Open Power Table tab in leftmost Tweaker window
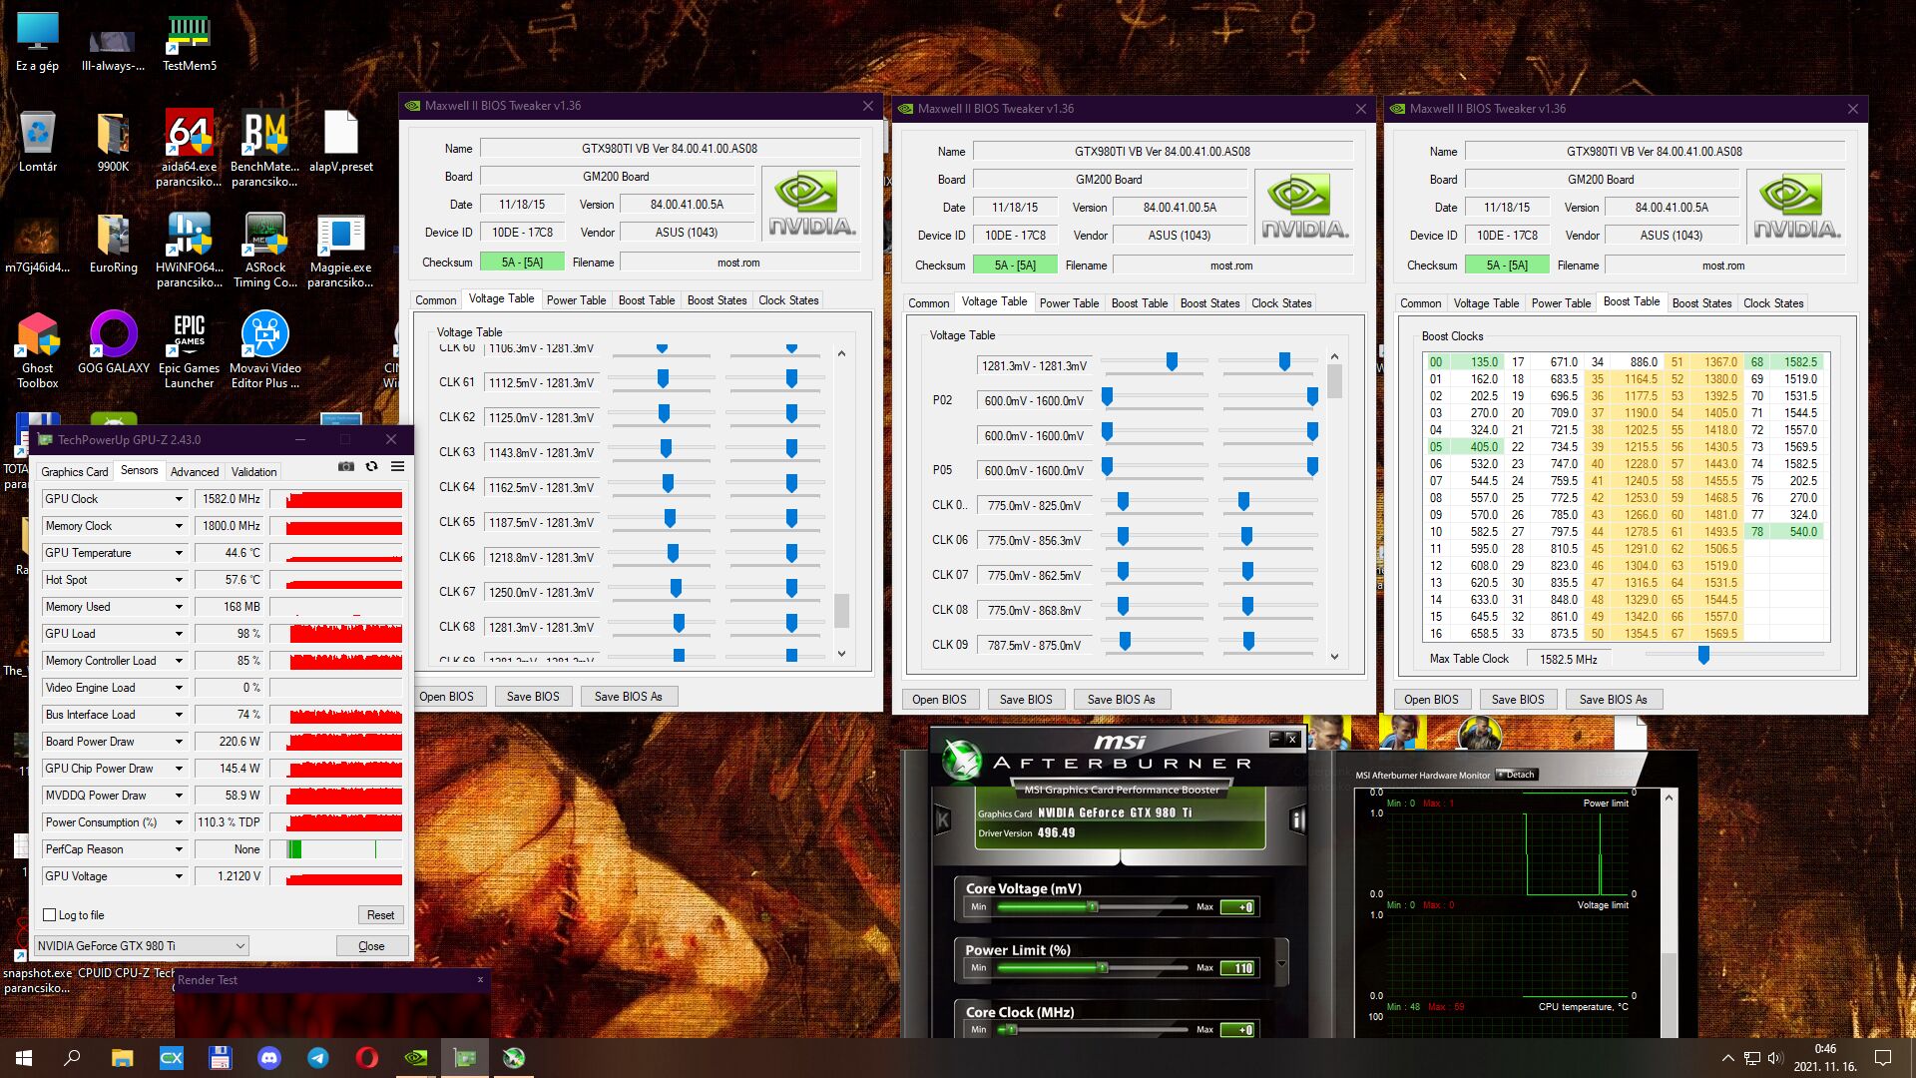The width and height of the screenshot is (1916, 1078). (576, 300)
